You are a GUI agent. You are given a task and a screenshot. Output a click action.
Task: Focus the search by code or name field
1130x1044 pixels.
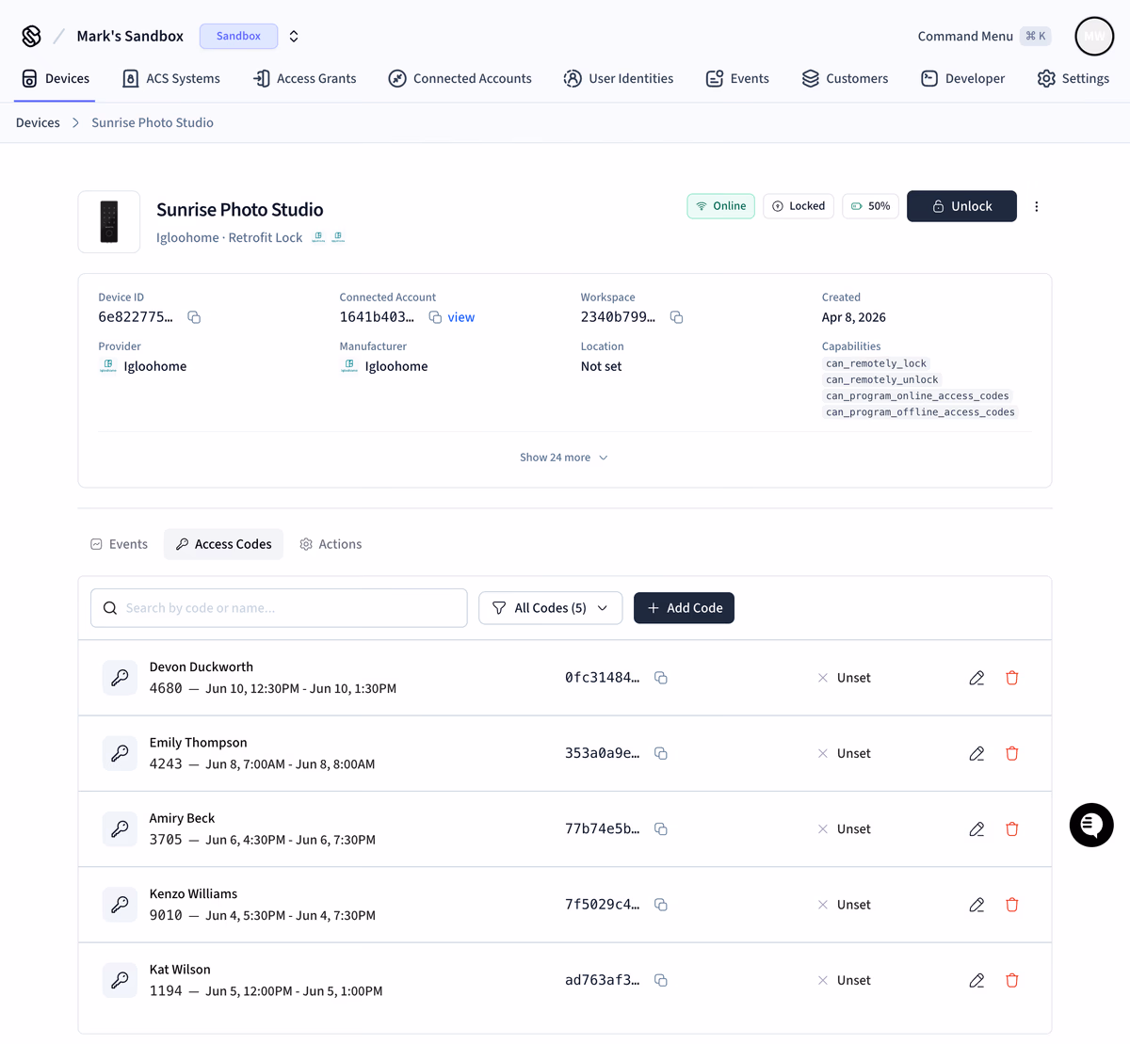tap(279, 608)
